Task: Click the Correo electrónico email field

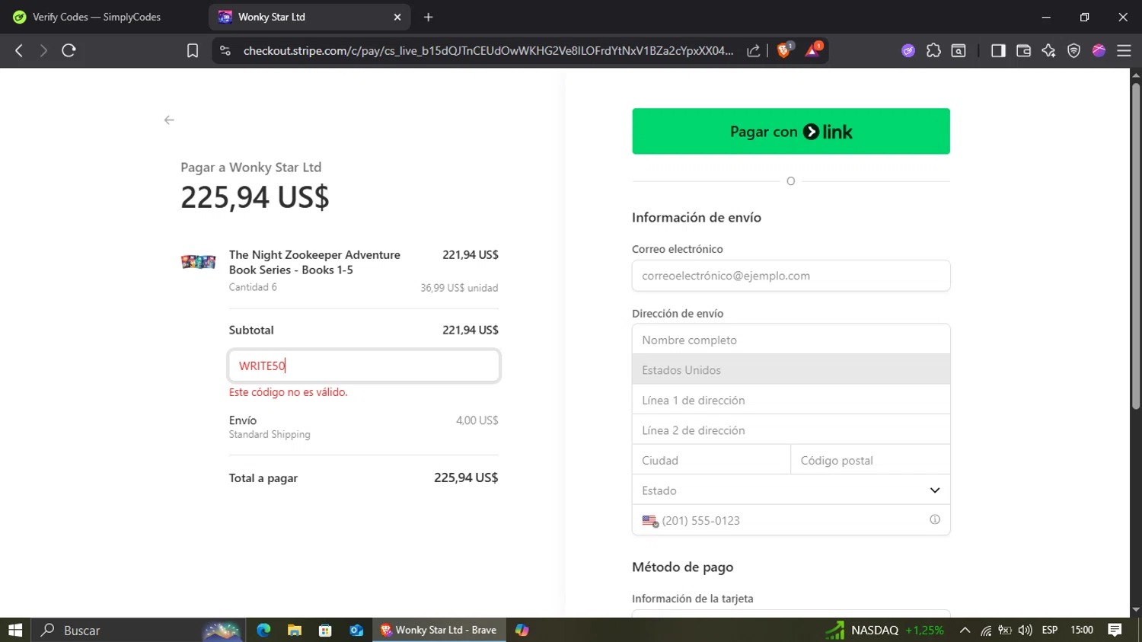Action: [x=791, y=276]
